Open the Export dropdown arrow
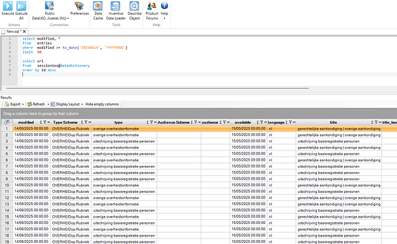397x244 pixels. 23,104
